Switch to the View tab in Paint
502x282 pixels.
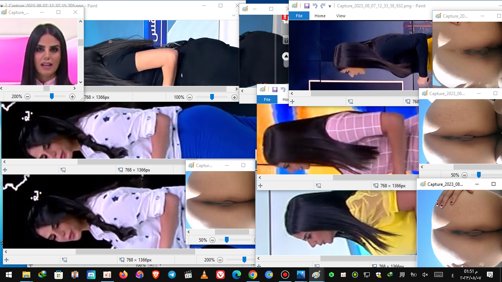(x=341, y=16)
